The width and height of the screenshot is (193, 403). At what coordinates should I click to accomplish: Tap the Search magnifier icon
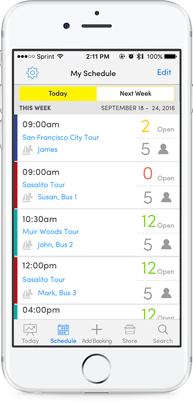(163, 330)
